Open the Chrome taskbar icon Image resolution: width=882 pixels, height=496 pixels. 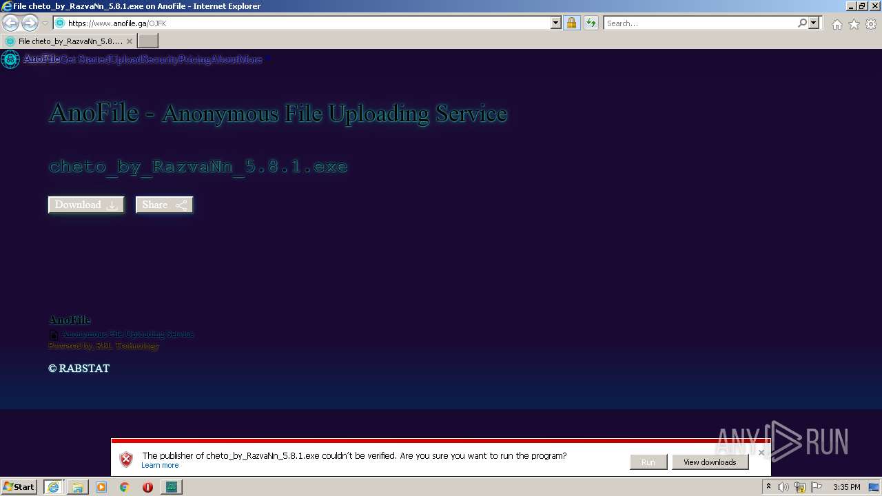[125, 487]
